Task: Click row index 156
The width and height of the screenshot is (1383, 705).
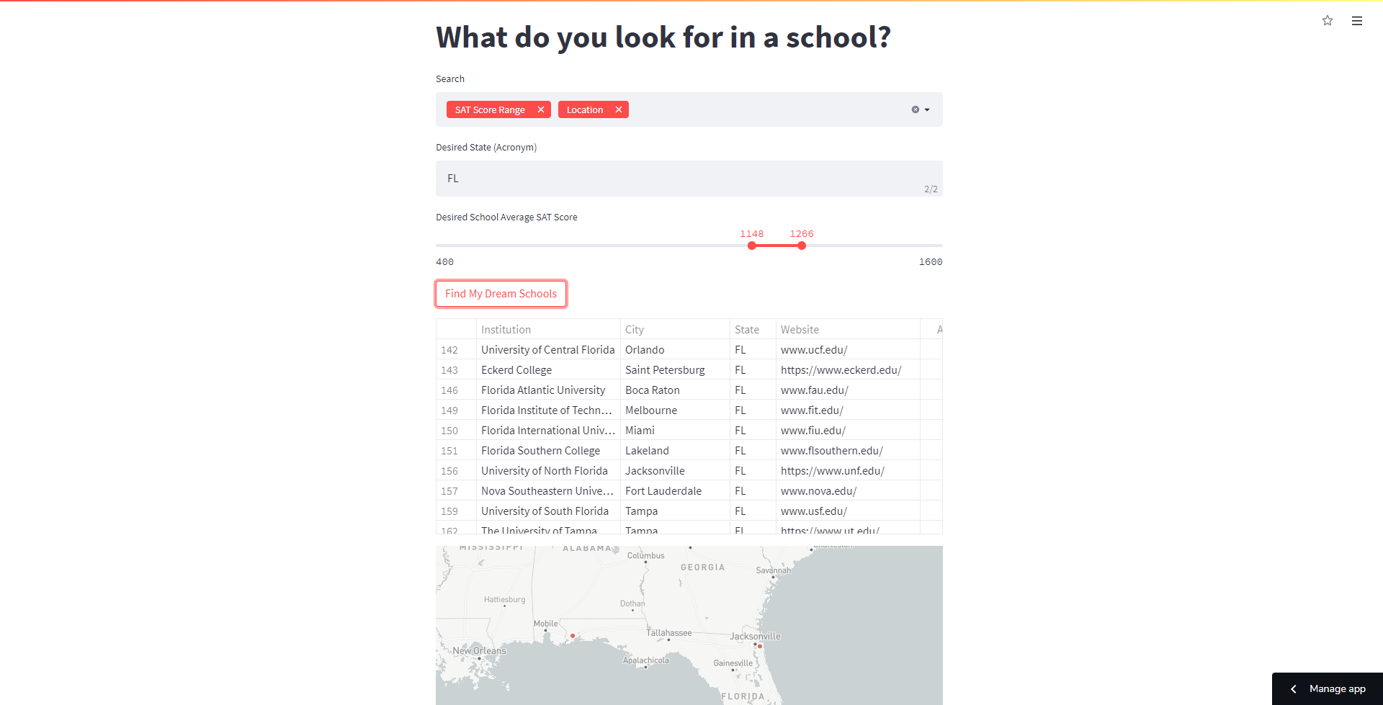Action: pos(456,470)
